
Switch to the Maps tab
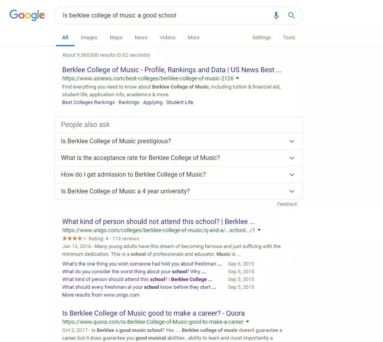pos(116,38)
